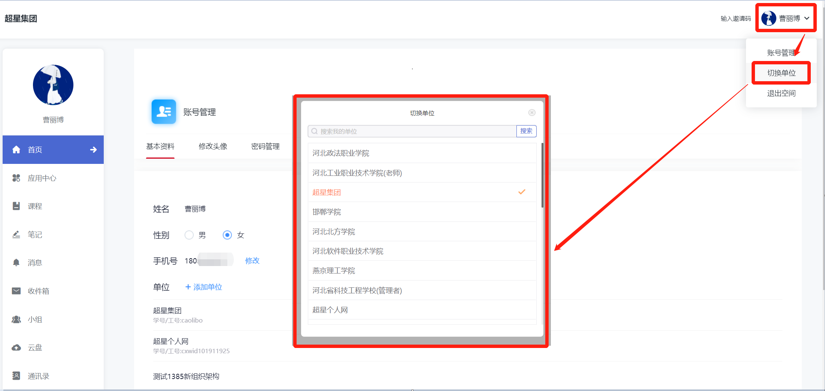Click the 课程 course book icon
The height and width of the screenshot is (391, 825).
[x=16, y=206]
